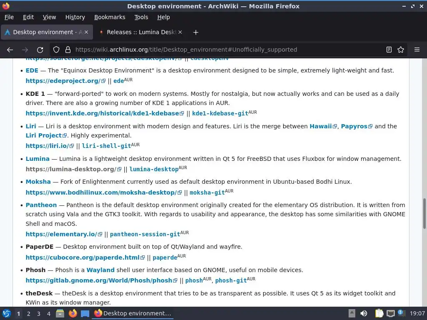Open the Help menu
Viewport: 427px width, 320px height.
point(163,17)
